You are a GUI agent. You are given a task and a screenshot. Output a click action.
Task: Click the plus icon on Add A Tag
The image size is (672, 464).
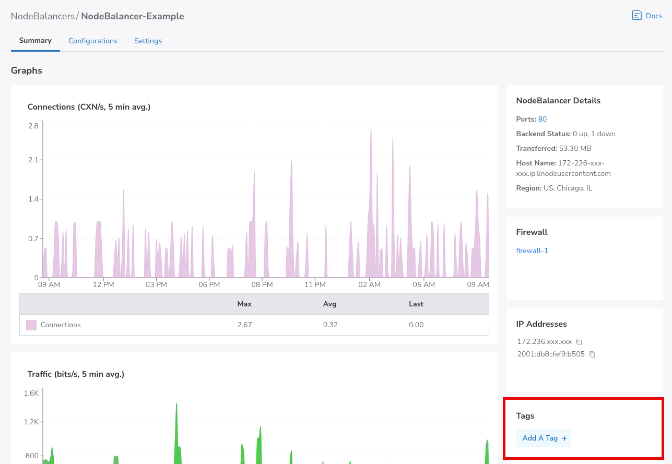(x=564, y=438)
